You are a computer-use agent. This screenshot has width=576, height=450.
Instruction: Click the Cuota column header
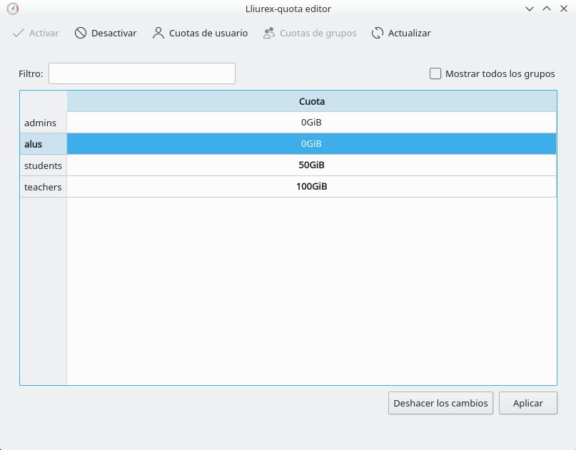point(311,101)
